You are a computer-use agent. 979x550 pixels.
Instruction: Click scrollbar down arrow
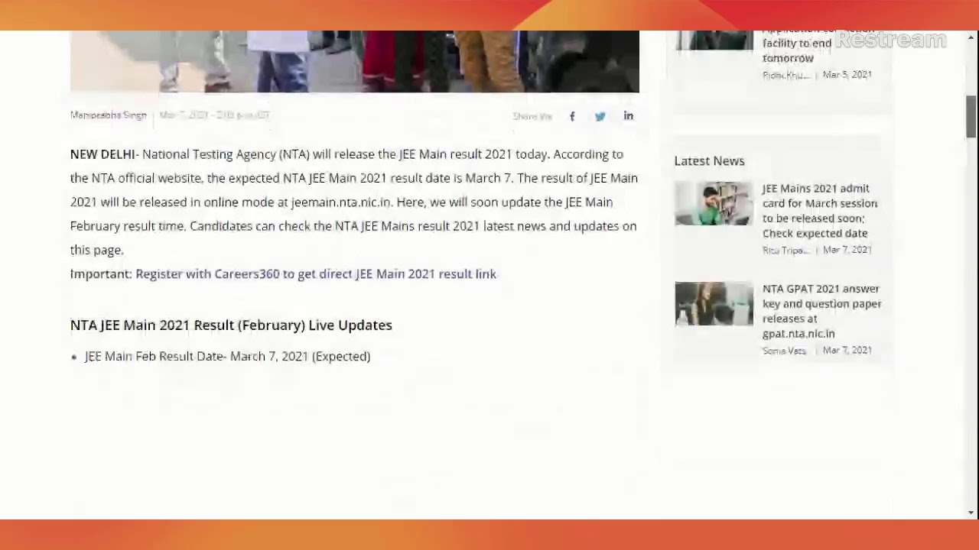(x=971, y=513)
